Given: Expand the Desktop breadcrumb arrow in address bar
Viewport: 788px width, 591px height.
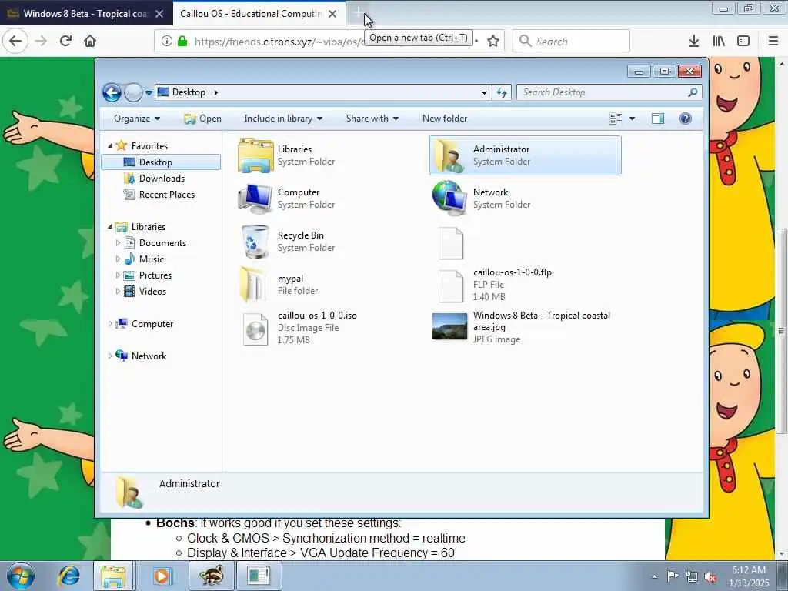Looking at the screenshot, I should point(216,92).
